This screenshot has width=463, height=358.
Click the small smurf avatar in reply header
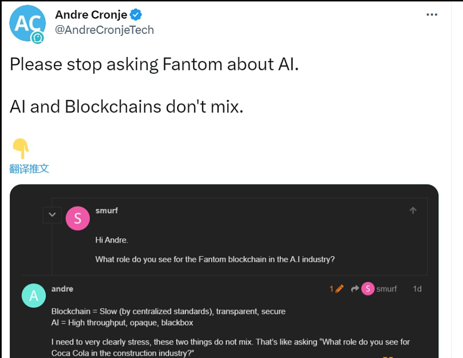point(368,288)
